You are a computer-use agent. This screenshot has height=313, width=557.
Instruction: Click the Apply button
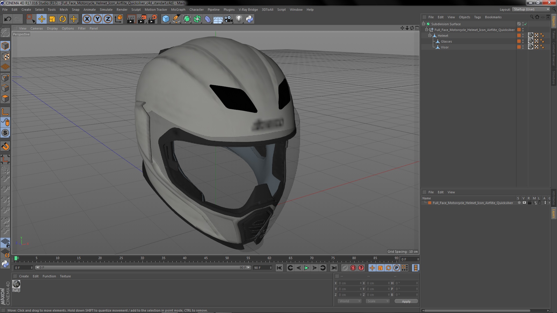click(x=406, y=301)
